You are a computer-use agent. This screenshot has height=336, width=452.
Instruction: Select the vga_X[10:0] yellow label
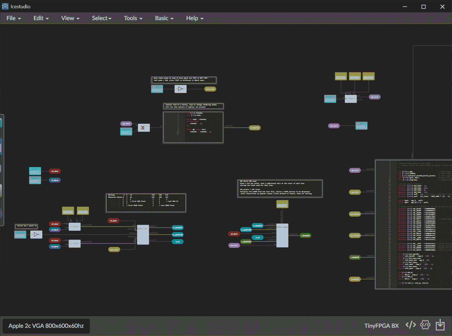coord(355,214)
